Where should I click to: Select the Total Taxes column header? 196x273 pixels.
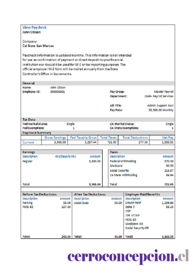pos(108,138)
